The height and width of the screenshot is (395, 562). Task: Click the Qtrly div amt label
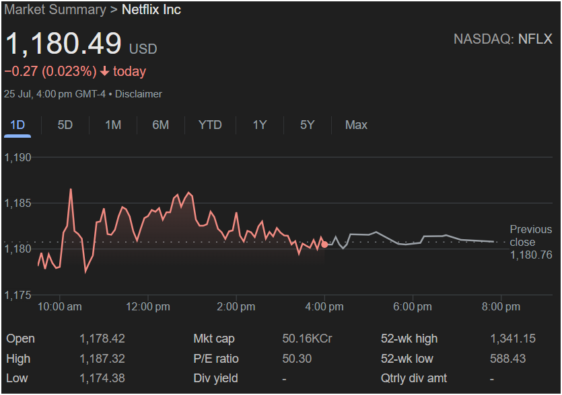(414, 378)
